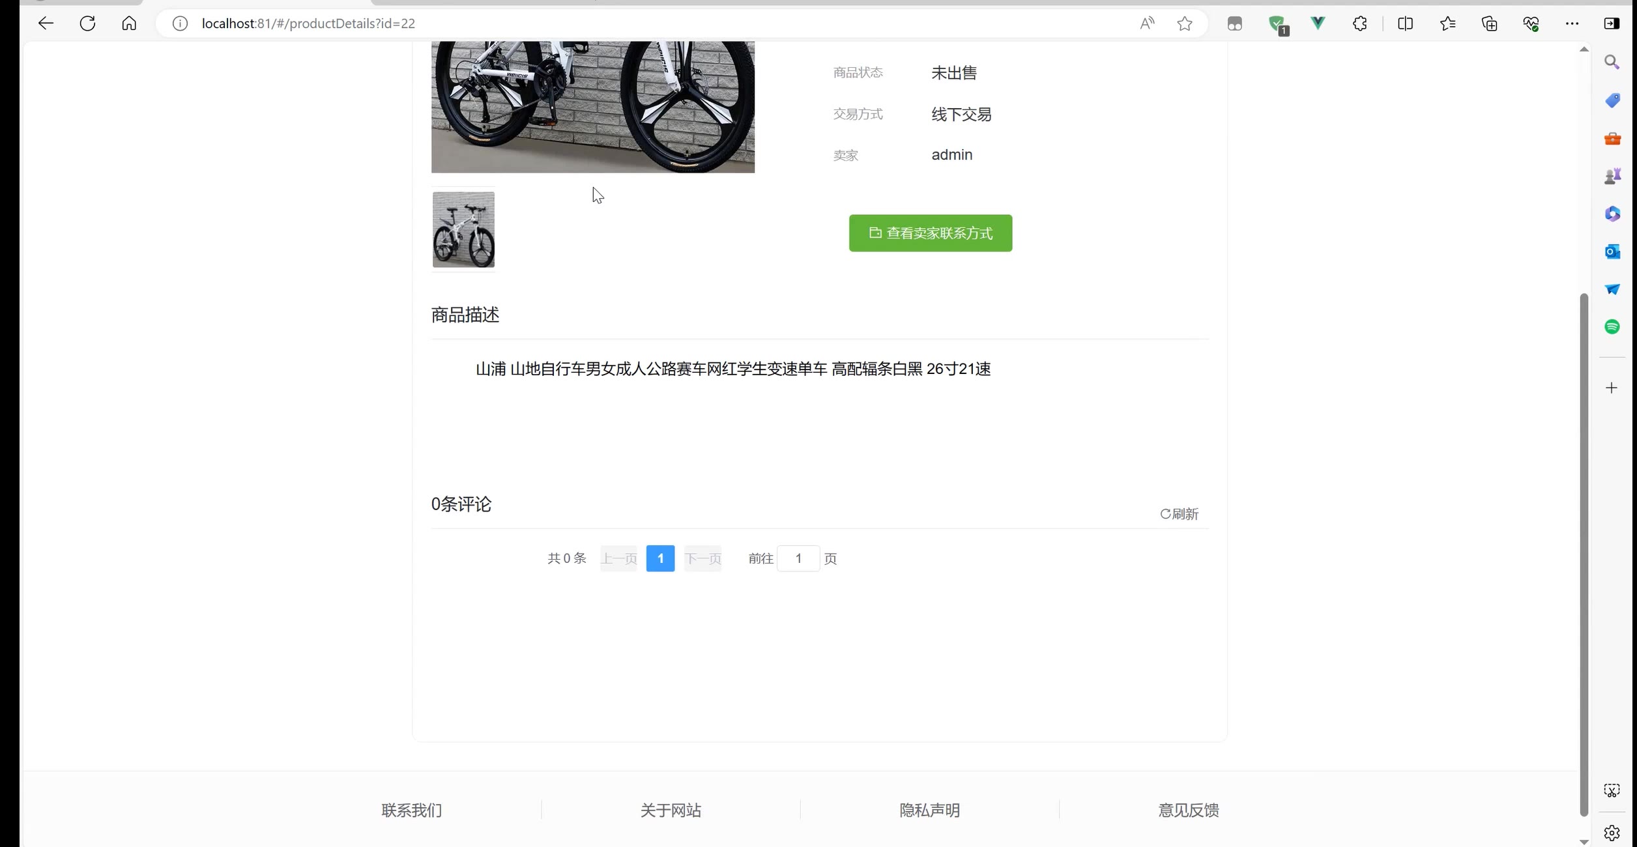Open 隐私声明 footer link
The width and height of the screenshot is (1637, 847).
click(929, 811)
